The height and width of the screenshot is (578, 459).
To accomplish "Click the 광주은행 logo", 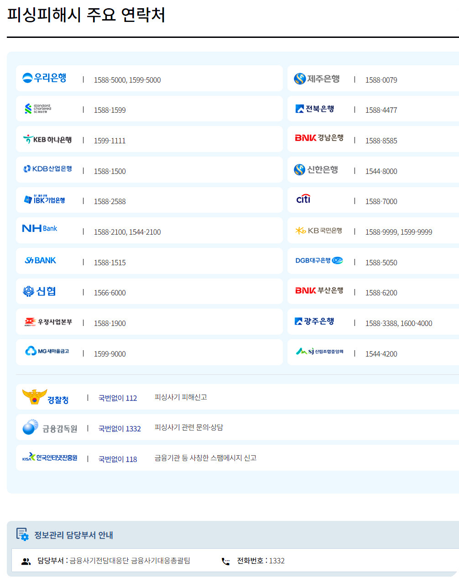I will [315, 321].
